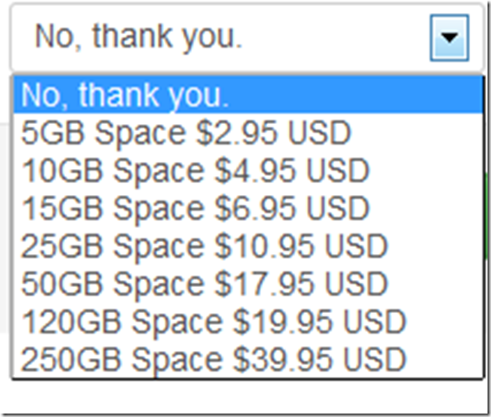This screenshot has width=491, height=417.
Task: Pick the largest 250GB storage entry
Action: (x=248, y=359)
